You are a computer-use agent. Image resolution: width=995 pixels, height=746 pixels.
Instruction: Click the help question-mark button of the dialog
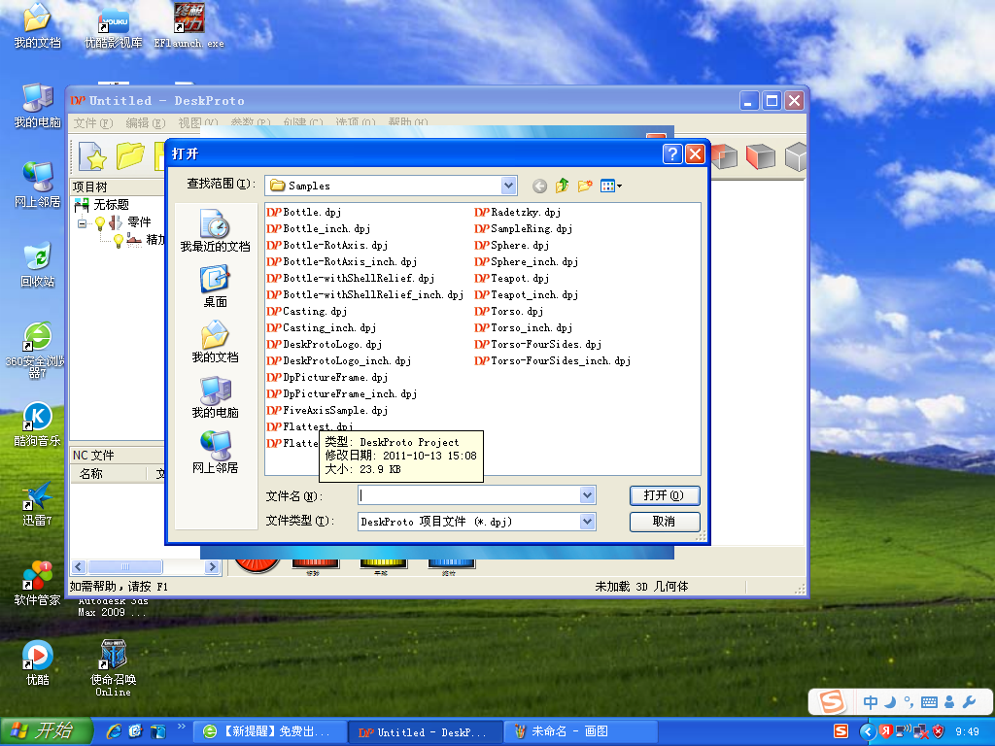point(672,154)
